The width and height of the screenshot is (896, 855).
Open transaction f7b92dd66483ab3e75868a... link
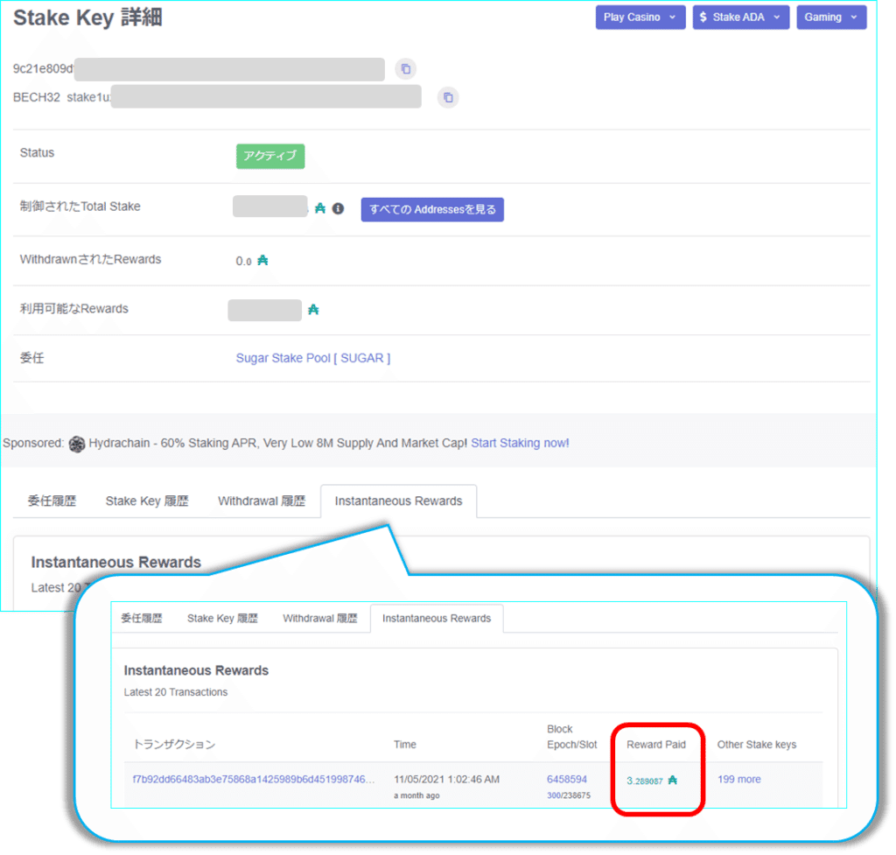click(254, 780)
